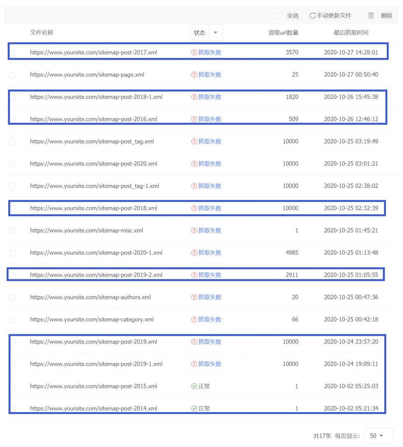Image resolution: width=403 pixels, height=447 pixels.
Task: Click the warning icon on sitemap-category.xml row
Action: click(194, 320)
